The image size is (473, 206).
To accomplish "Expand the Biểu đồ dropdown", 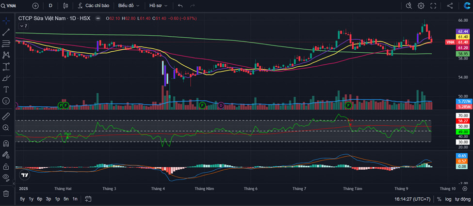I will [129, 6].
